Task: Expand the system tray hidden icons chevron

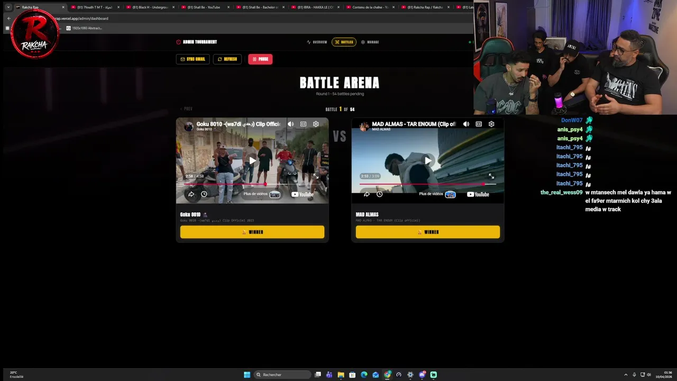Action: 626,375
